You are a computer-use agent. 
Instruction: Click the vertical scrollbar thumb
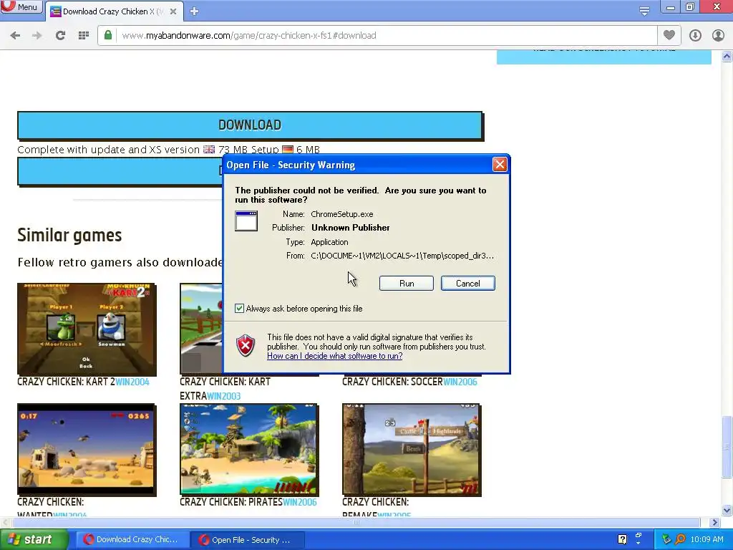727,447
